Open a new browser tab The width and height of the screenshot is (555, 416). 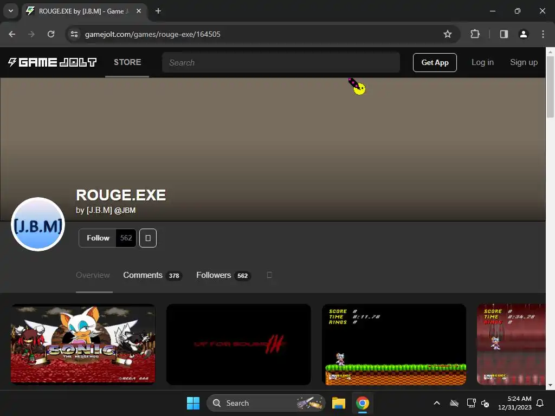point(158,11)
